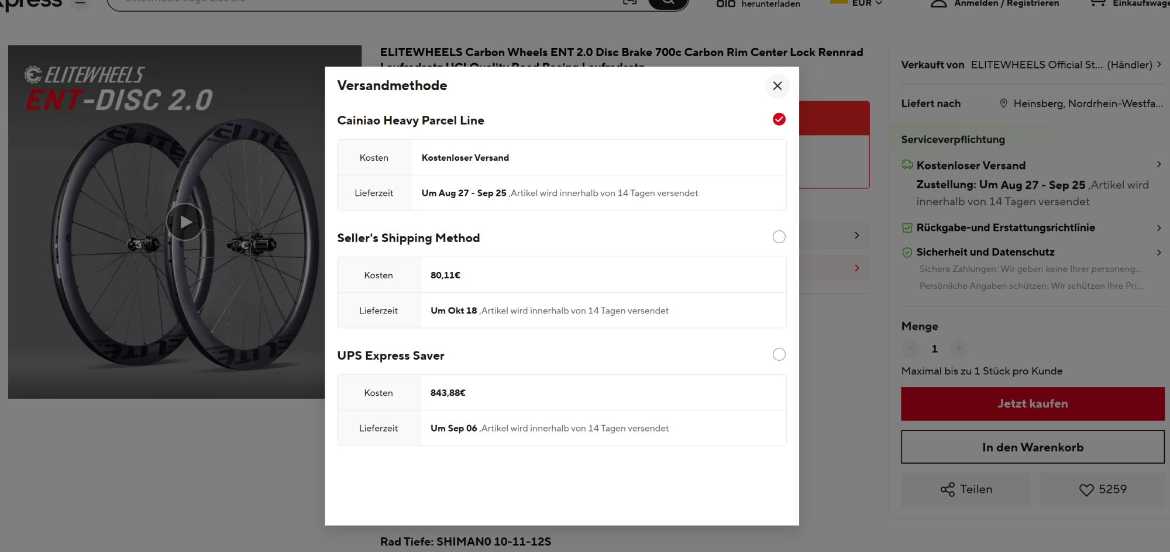Click 'UPS Express Saver' heading

coord(391,356)
